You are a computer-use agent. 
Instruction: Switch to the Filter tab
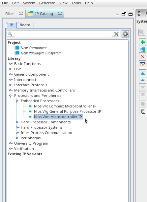(x=10, y=14)
